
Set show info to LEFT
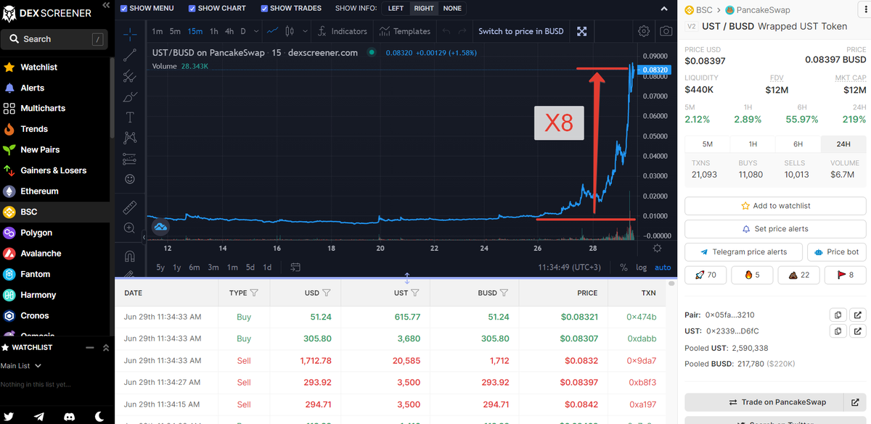click(396, 9)
